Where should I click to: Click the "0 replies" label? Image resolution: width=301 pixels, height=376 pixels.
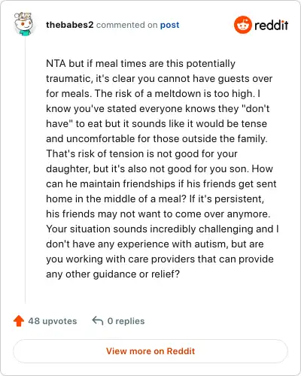(x=126, y=321)
